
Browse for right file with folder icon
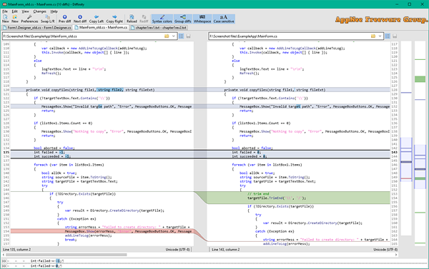coord(373,36)
